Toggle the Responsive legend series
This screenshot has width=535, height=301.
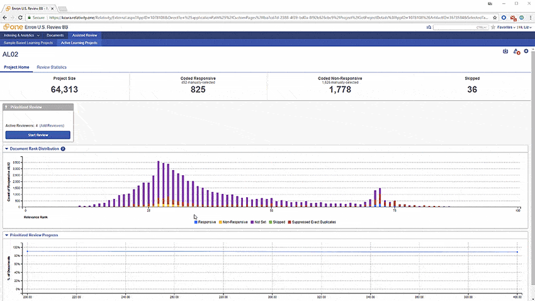coord(206,222)
